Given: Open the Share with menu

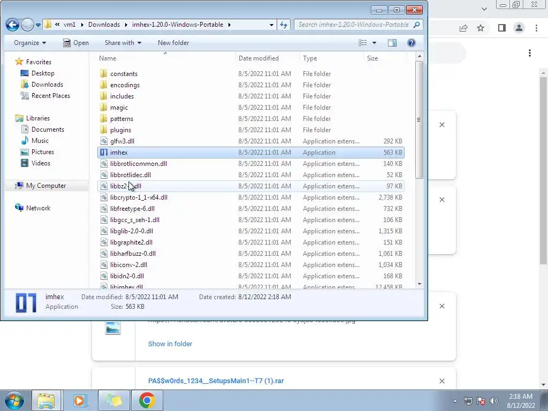Looking at the screenshot, I should (123, 43).
